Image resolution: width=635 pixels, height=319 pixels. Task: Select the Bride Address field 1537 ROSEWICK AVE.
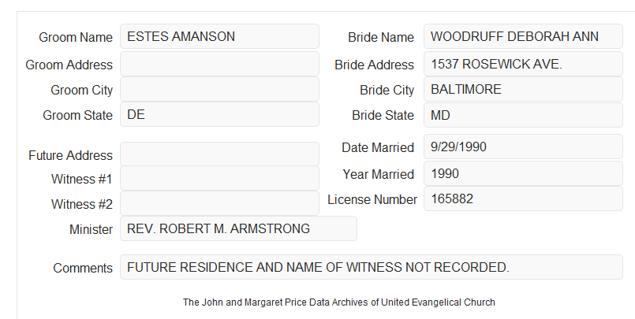(x=523, y=64)
